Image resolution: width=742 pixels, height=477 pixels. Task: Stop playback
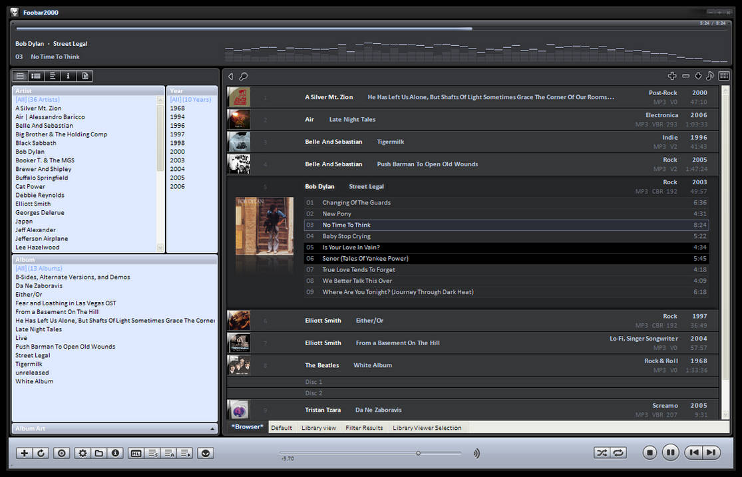tap(649, 453)
